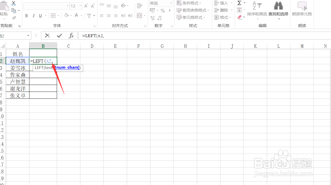Click the phonetic guide wén icon

(x=89, y=15)
